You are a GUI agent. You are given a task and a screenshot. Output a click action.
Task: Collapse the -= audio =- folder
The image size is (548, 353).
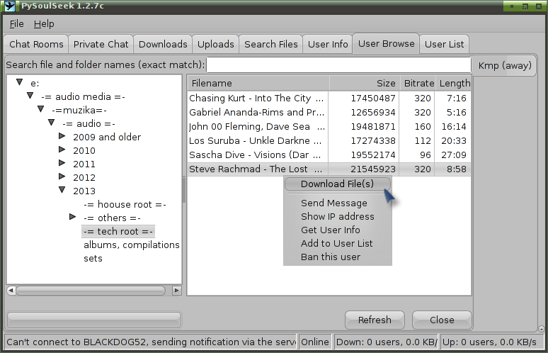pyautogui.click(x=52, y=123)
